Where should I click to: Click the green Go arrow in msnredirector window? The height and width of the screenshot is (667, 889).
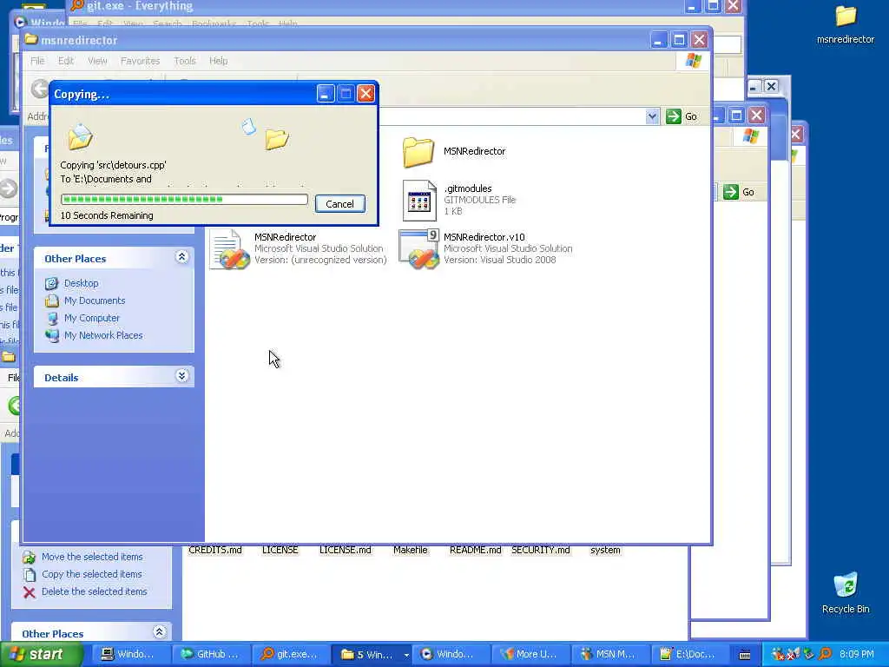[674, 116]
